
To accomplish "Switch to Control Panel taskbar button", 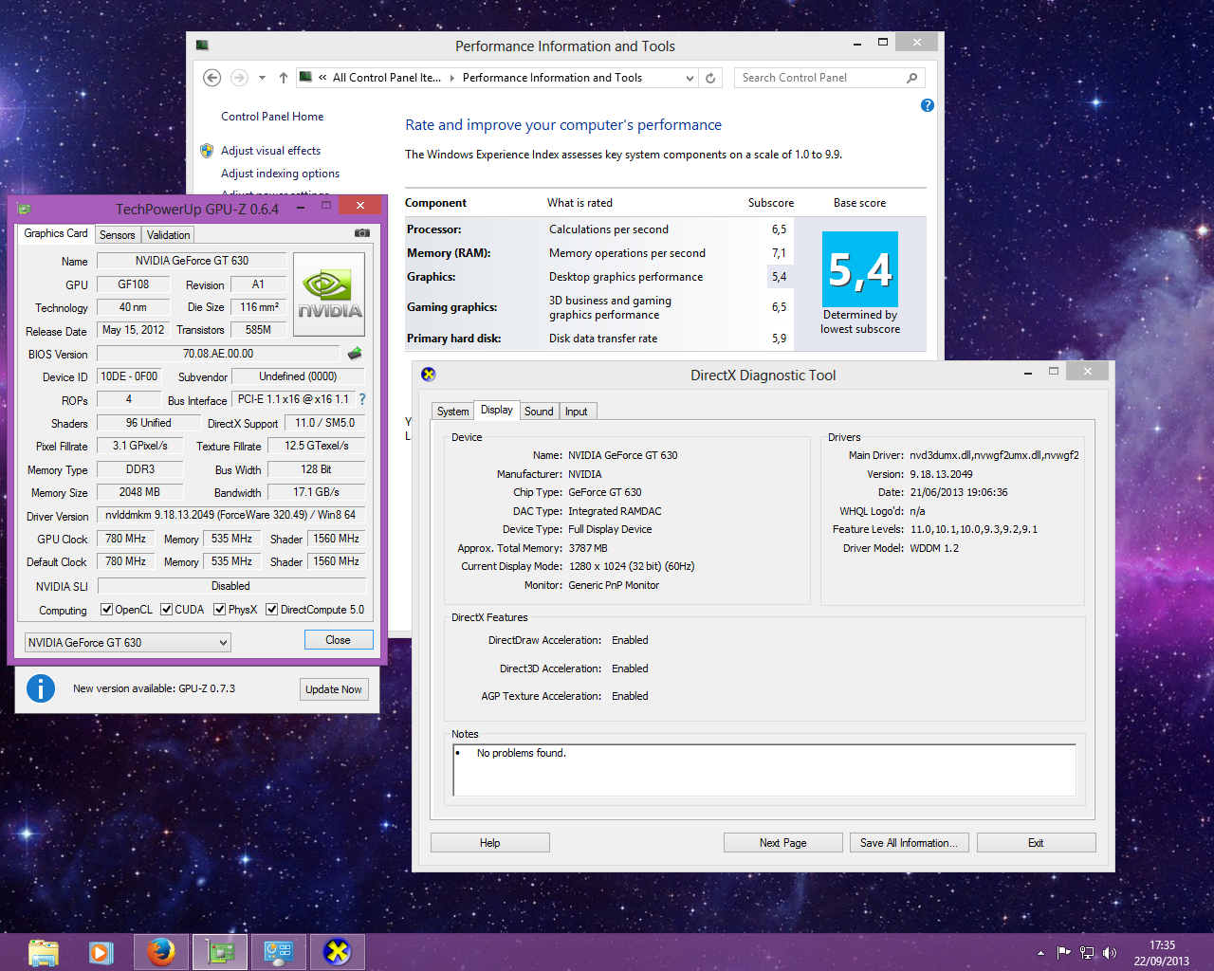I will click(279, 952).
